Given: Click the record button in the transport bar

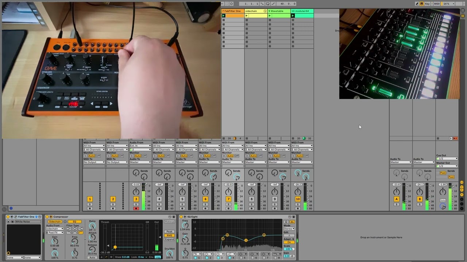Looking at the screenshot, I should [231, 4].
